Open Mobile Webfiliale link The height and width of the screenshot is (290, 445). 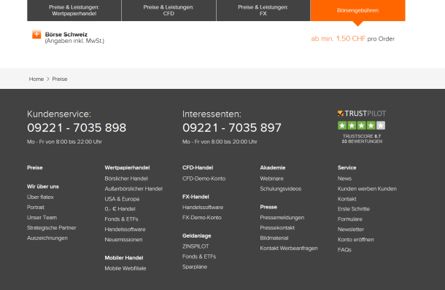(x=125, y=268)
